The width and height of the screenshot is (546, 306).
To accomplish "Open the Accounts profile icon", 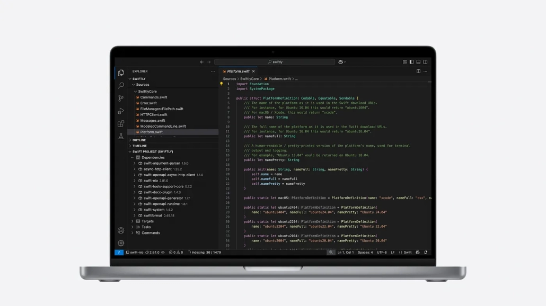I will point(121,230).
